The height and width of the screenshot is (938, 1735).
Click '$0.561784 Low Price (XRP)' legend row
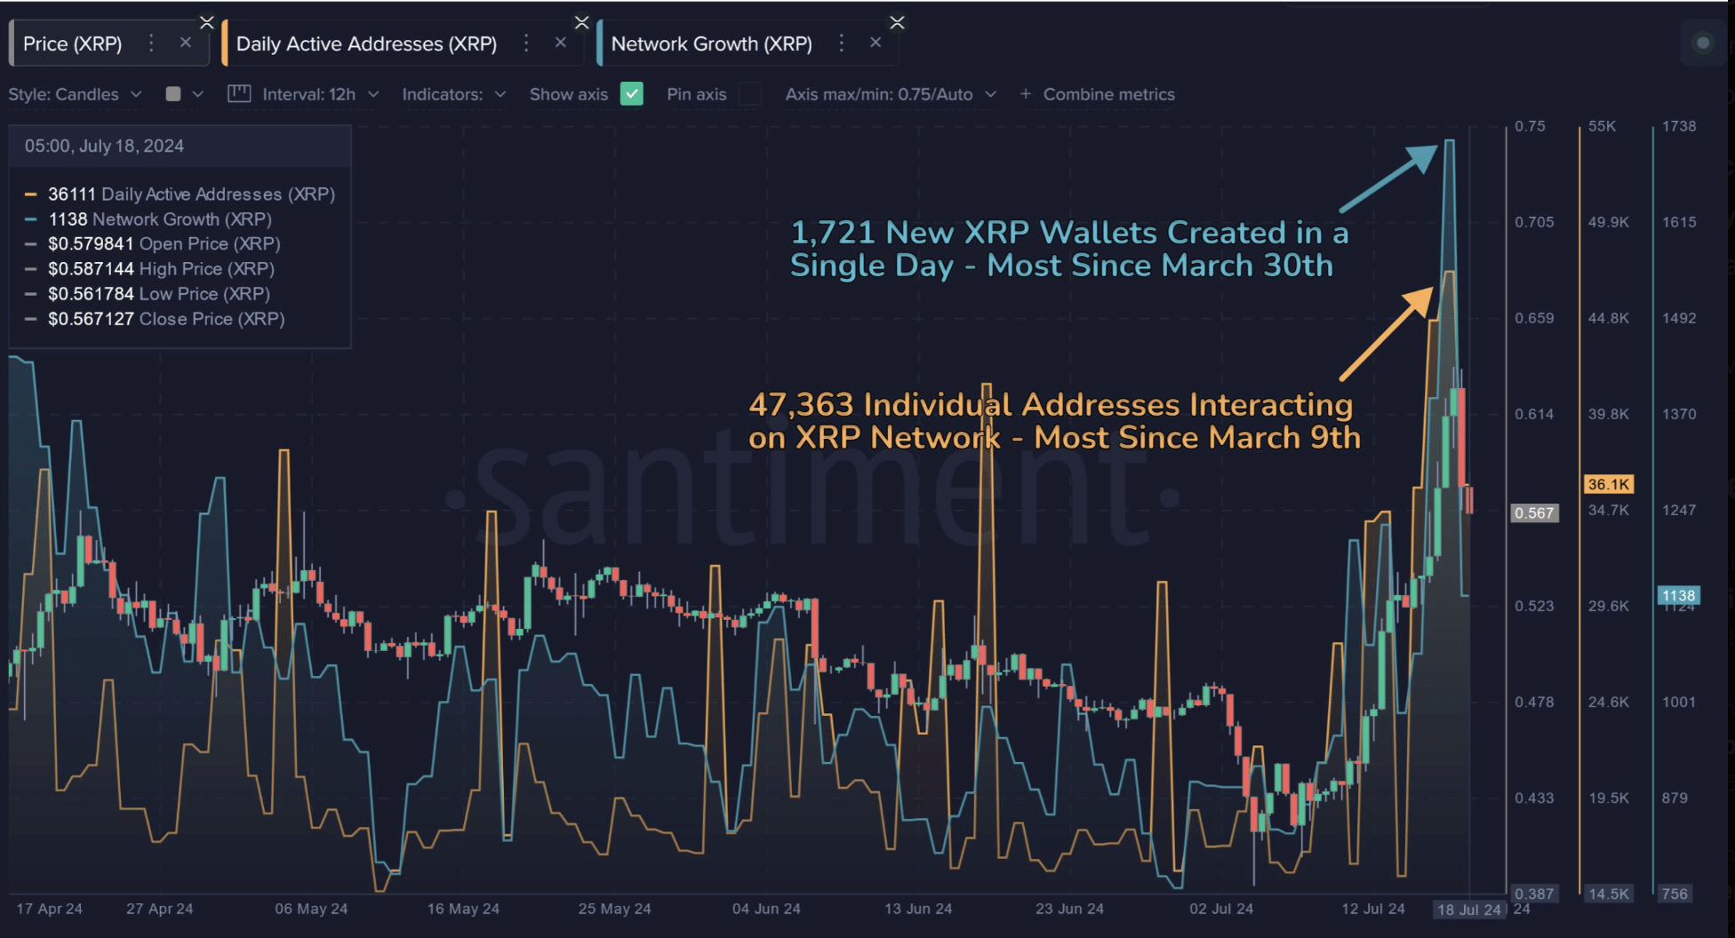click(148, 293)
